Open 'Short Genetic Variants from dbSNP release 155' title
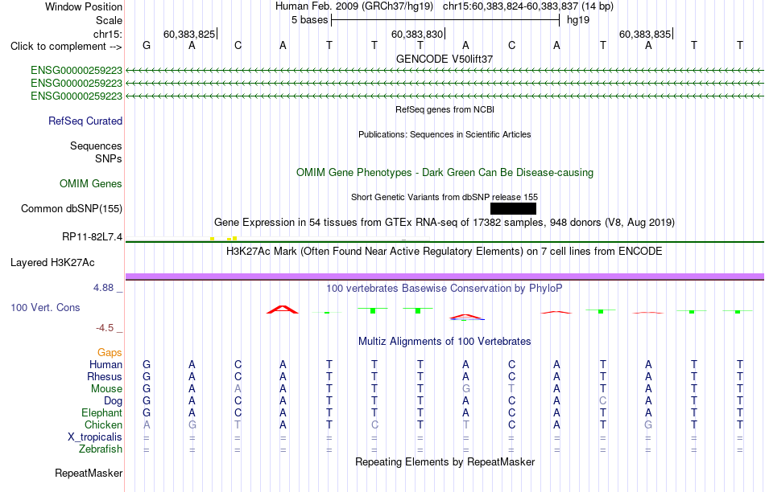 tap(445, 197)
